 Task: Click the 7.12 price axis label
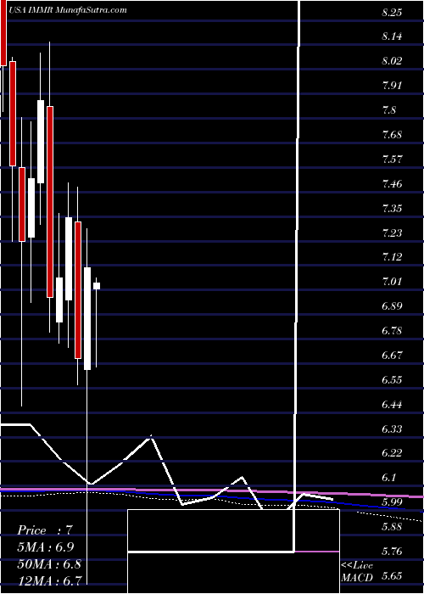tap(392, 258)
